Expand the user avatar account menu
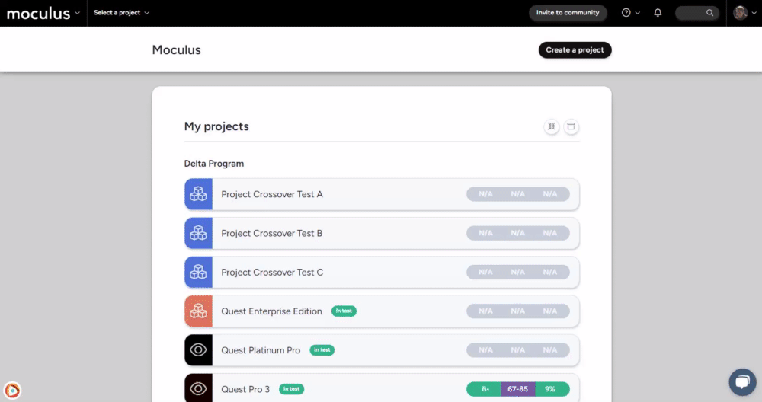762x402 pixels. click(x=744, y=13)
